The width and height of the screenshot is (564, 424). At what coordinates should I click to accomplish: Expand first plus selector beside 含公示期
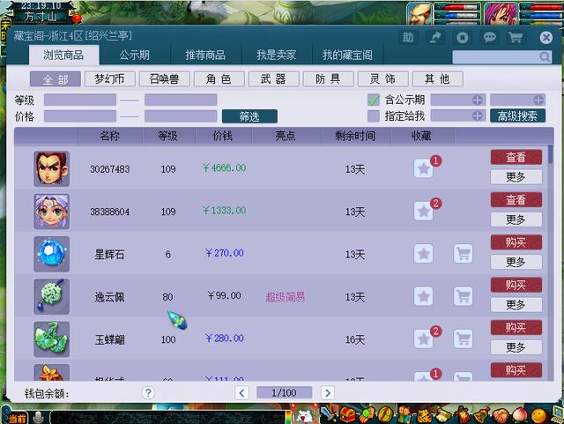[478, 100]
